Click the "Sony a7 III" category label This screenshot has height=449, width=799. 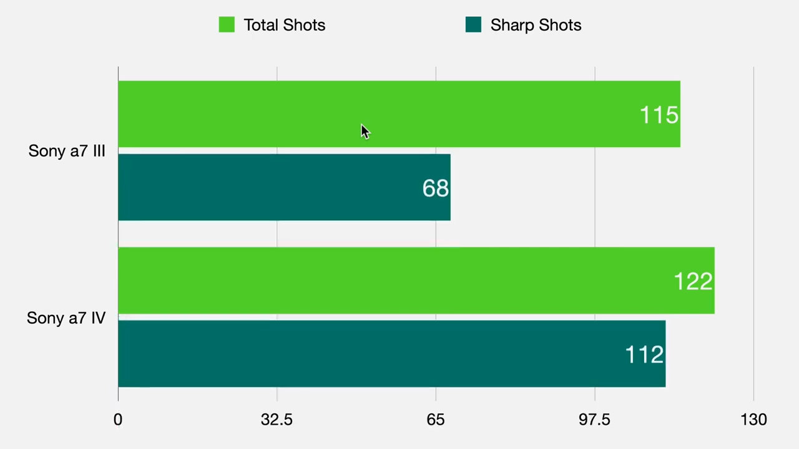[x=67, y=151]
